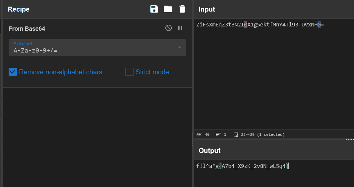Click the Output panel heading

[209, 151]
